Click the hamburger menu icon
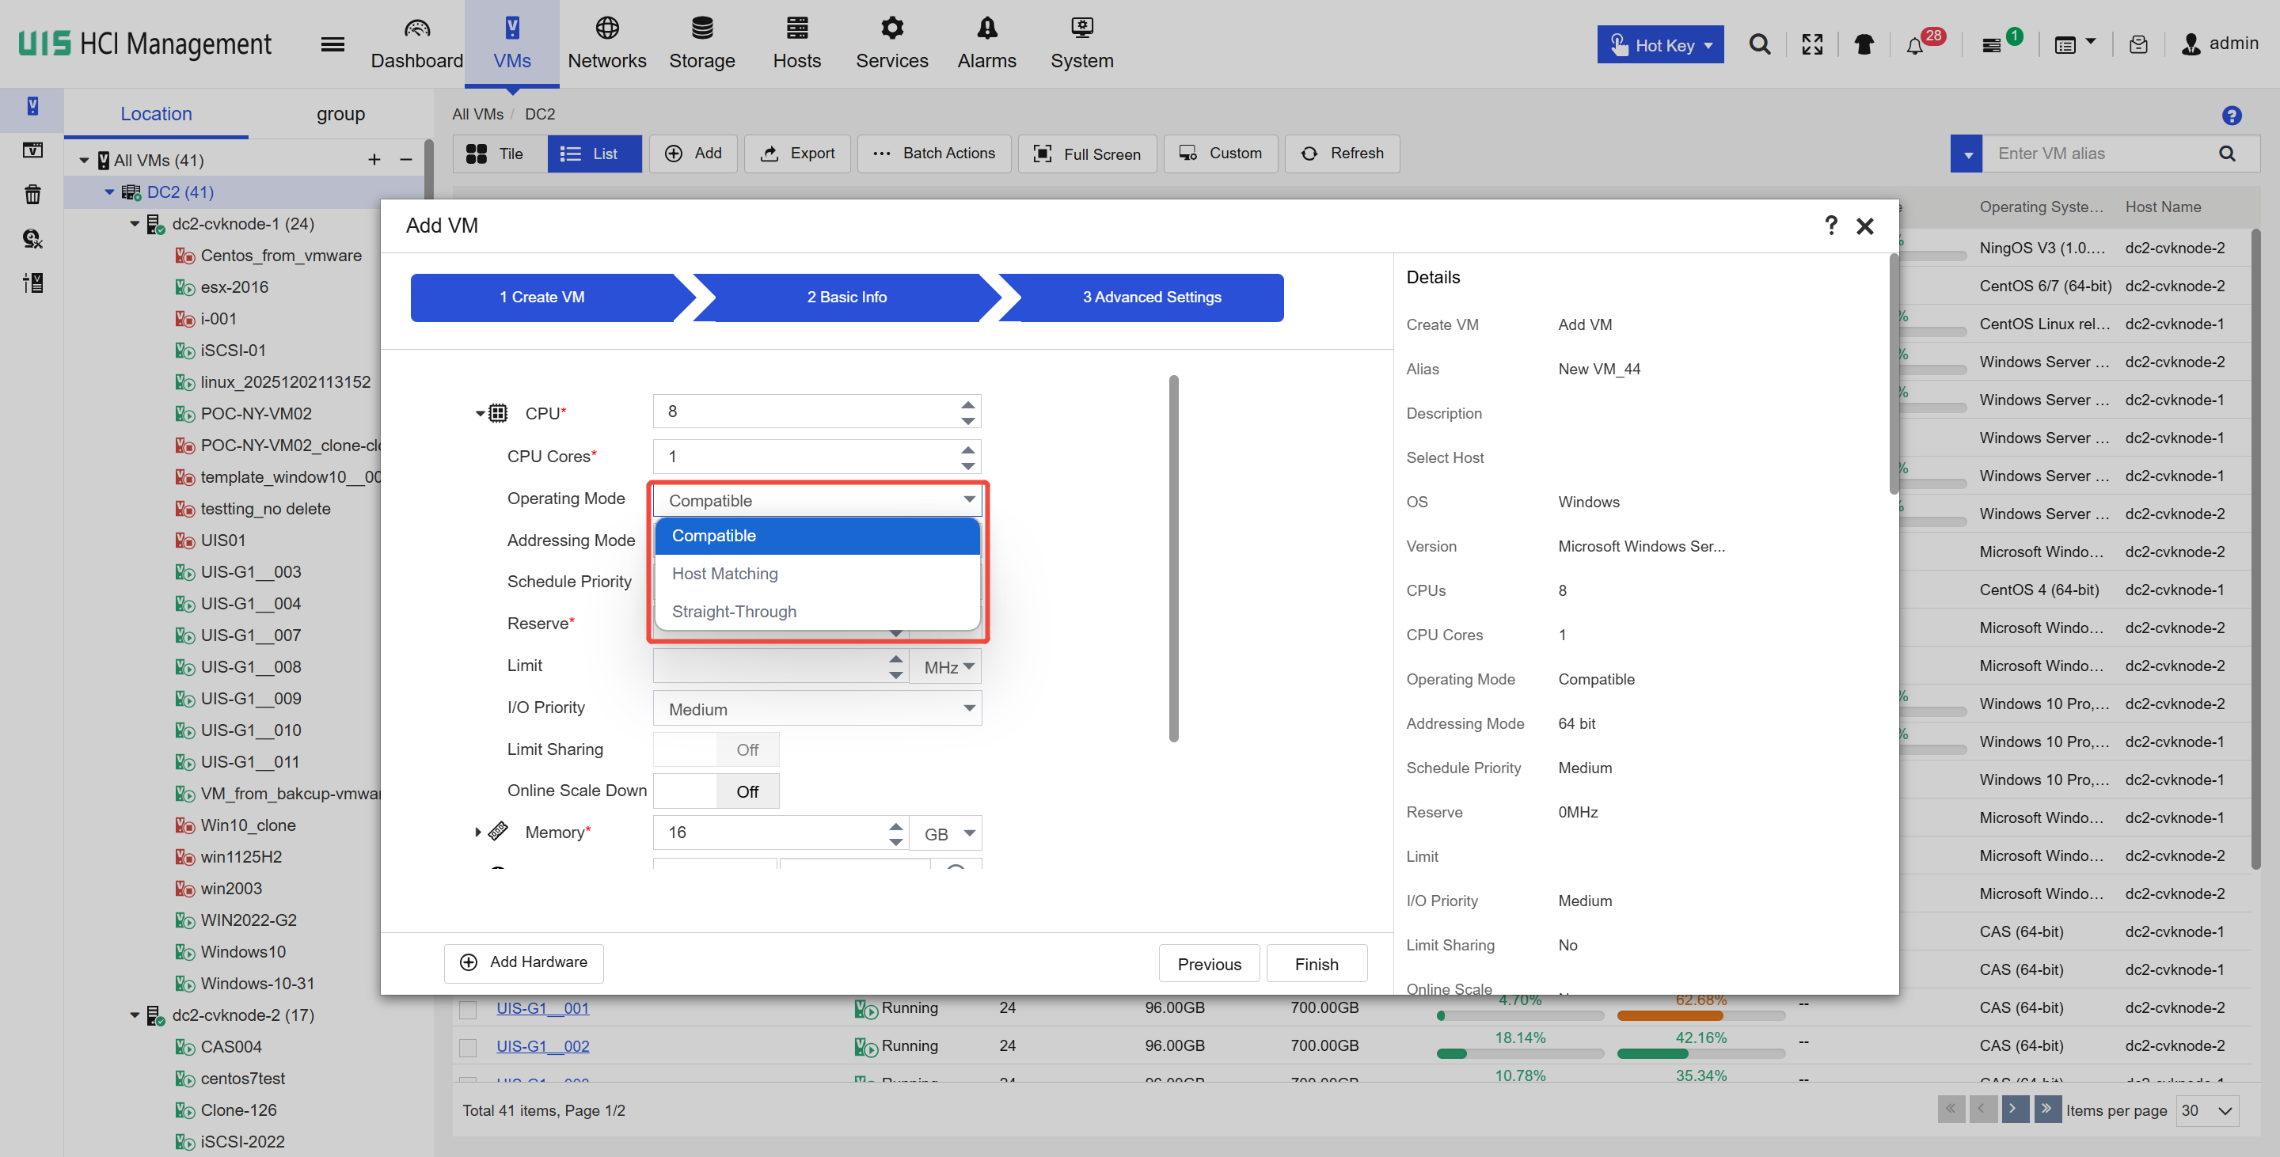 (x=332, y=44)
